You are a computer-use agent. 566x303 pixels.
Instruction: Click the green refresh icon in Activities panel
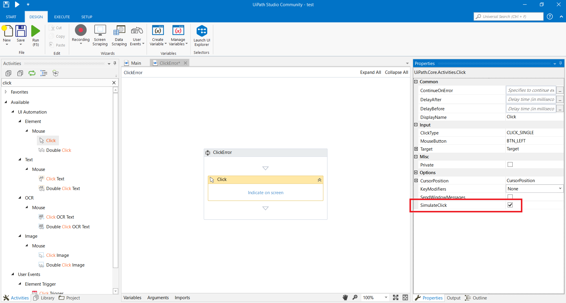[x=32, y=73]
